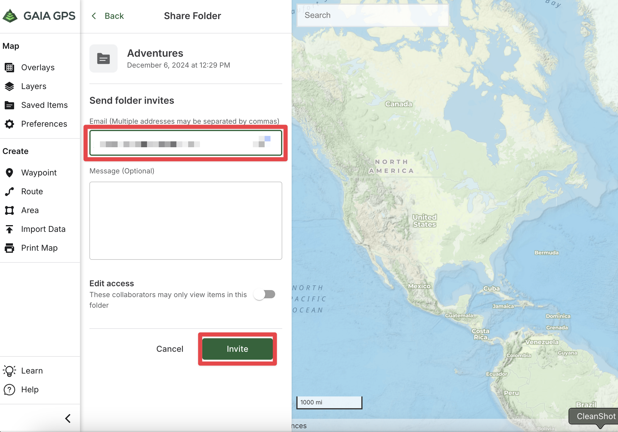Collapse the sidebar with the bottom chevron

point(68,418)
